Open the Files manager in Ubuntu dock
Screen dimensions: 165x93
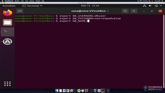pyautogui.click(x=7, y=22)
